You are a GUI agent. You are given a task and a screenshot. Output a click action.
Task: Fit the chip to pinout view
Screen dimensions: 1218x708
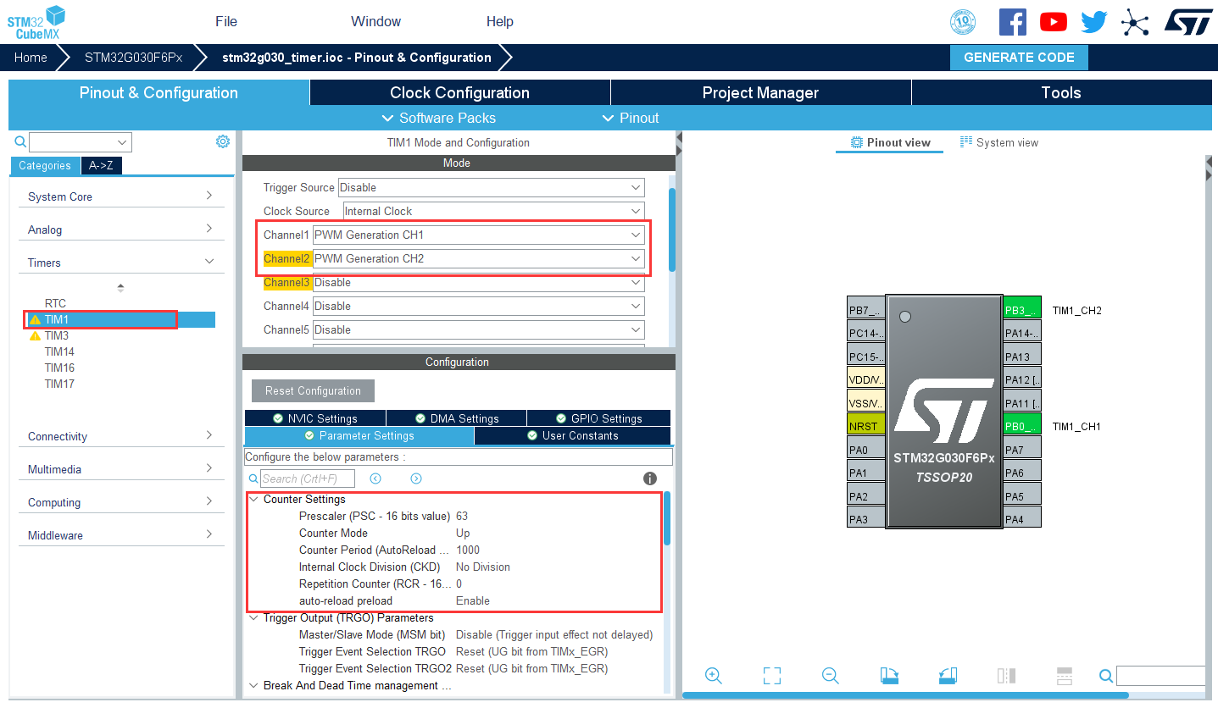tap(771, 675)
